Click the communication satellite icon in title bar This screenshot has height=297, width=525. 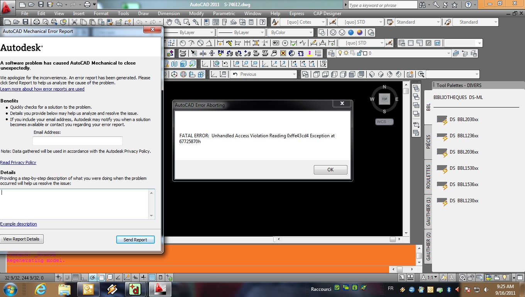pyautogui.click(x=445, y=5)
